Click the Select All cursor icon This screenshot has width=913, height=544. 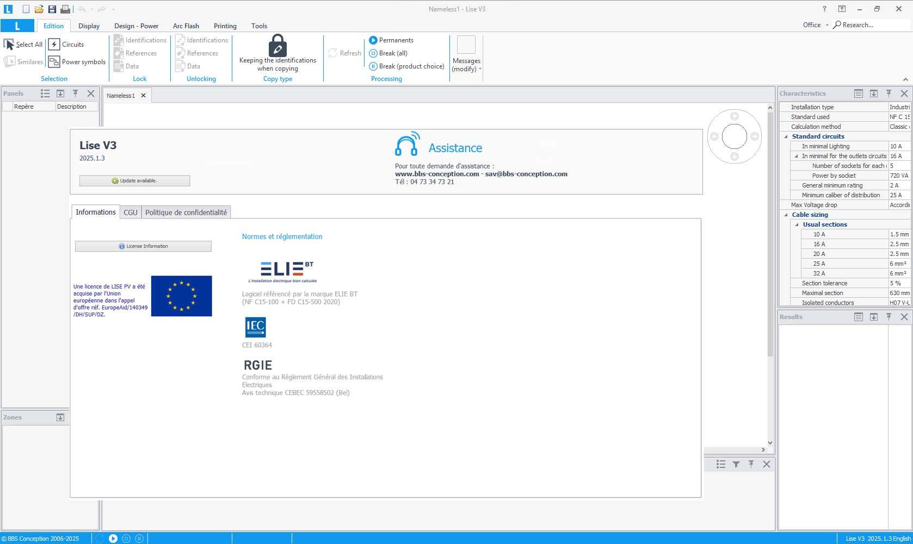(9, 45)
